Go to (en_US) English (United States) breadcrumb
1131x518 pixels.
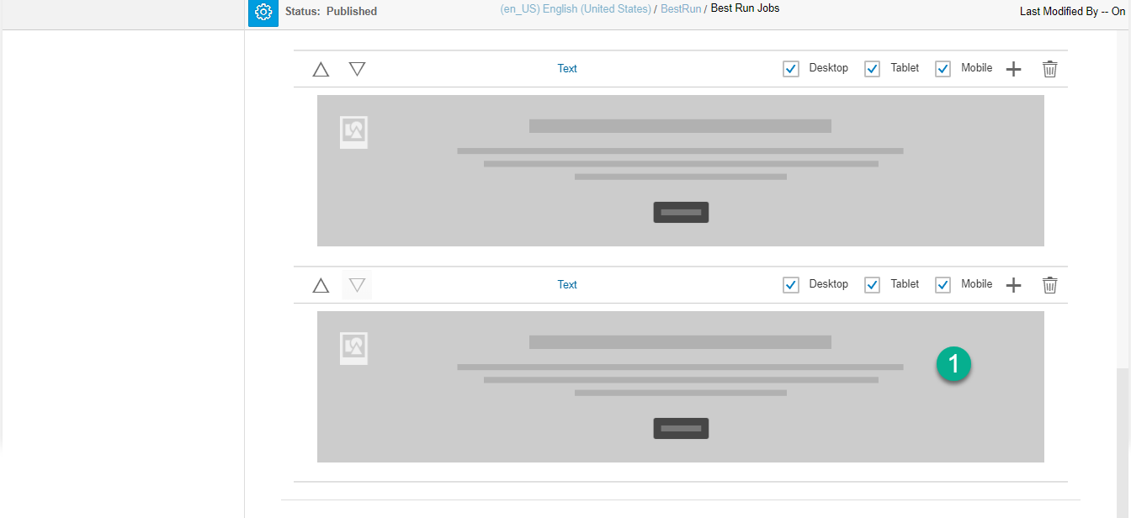coord(576,9)
